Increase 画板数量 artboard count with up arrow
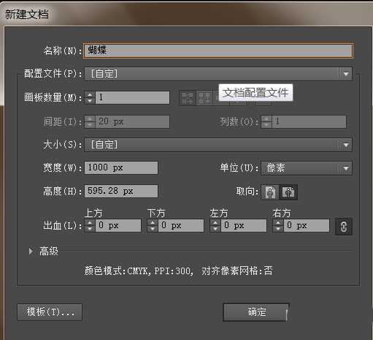 [90, 95]
